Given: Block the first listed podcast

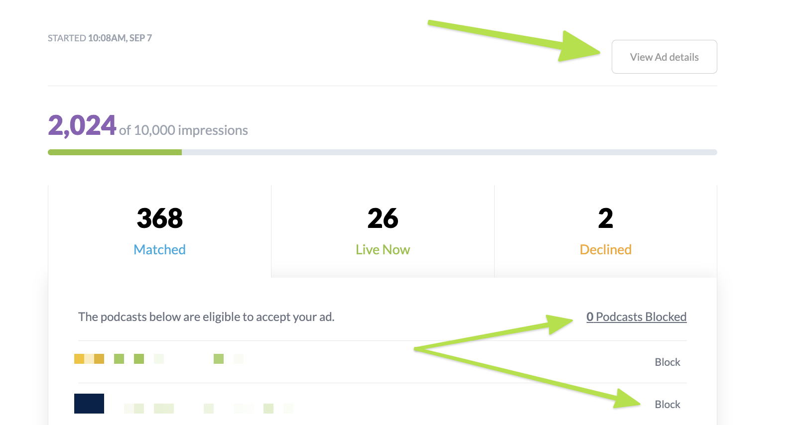Looking at the screenshot, I should click(667, 362).
